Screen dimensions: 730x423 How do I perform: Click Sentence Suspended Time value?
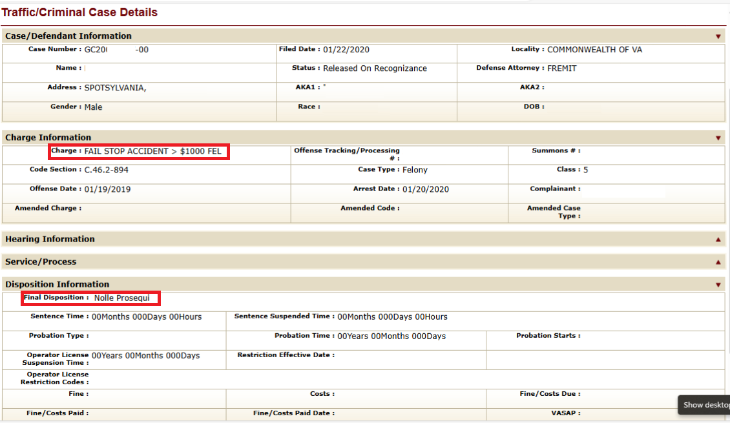[x=393, y=317]
